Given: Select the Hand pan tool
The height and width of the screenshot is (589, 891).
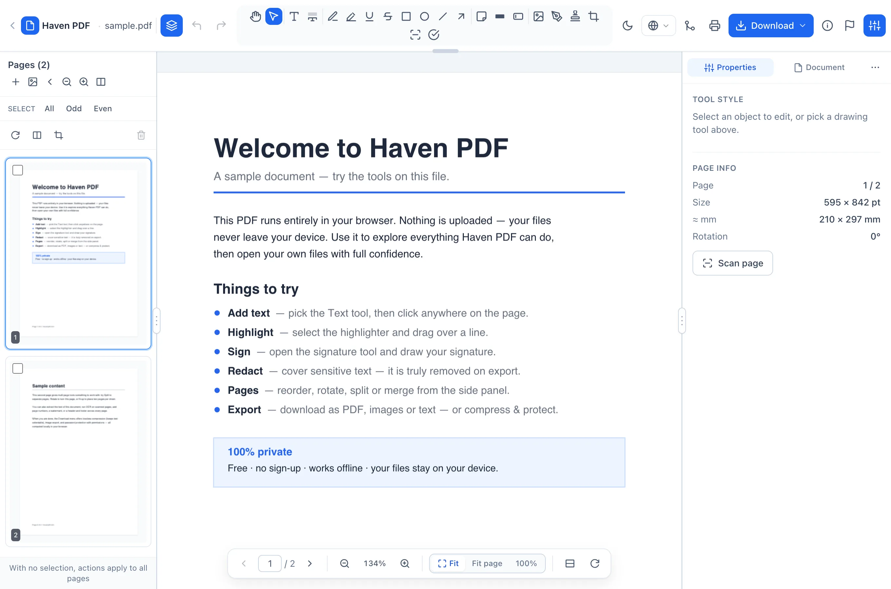Looking at the screenshot, I should [255, 17].
